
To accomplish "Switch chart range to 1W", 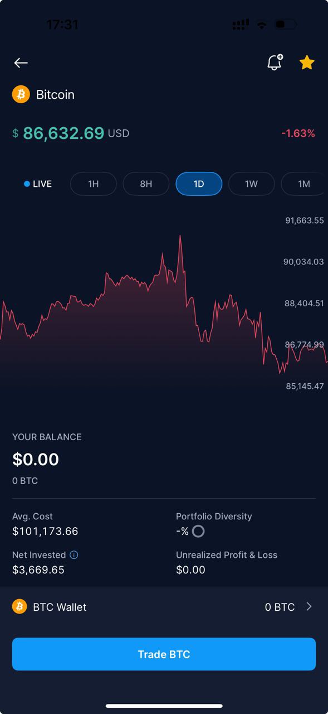I will [x=251, y=184].
